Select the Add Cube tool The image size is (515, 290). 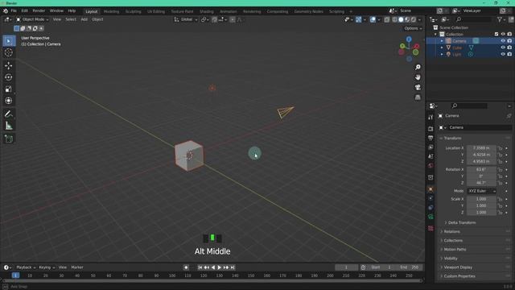pos(9,139)
